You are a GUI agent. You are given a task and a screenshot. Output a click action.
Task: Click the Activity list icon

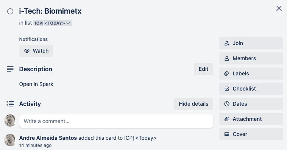pyautogui.click(x=10, y=104)
